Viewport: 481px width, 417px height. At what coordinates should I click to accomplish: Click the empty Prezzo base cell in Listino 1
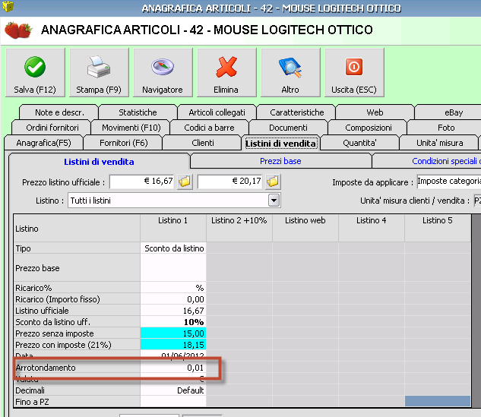pyautogui.click(x=173, y=268)
